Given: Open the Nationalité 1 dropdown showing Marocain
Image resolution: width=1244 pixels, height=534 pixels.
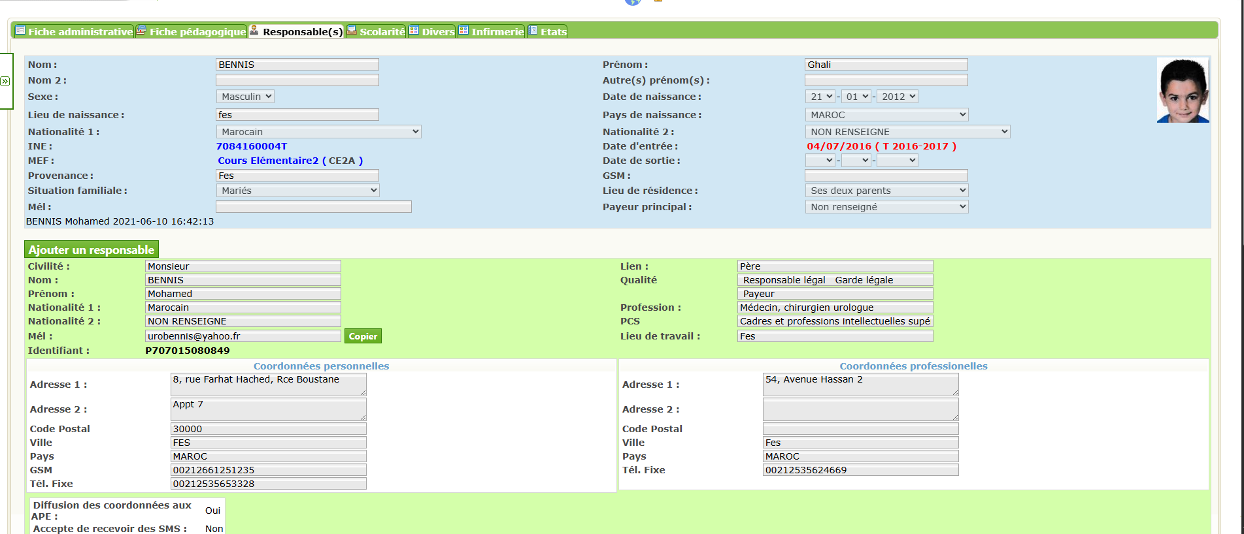Looking at the screenshot, I should pyautogui.click(x=318, y=132).
